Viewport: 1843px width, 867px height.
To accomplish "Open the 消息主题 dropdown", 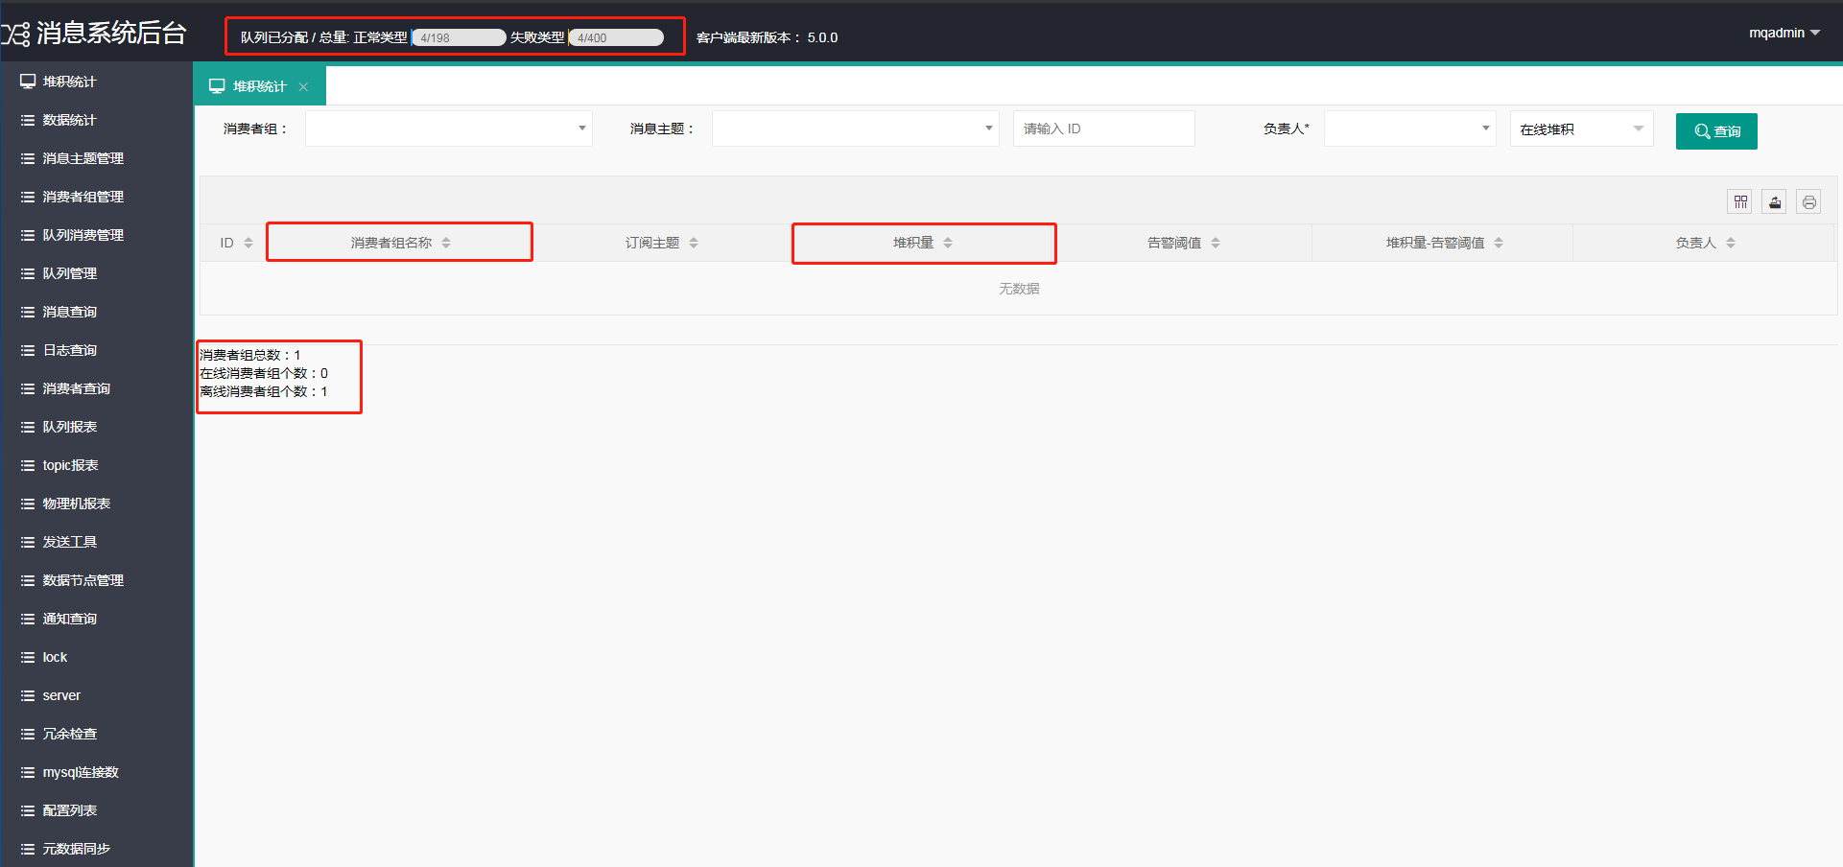I will click(855, 129).
